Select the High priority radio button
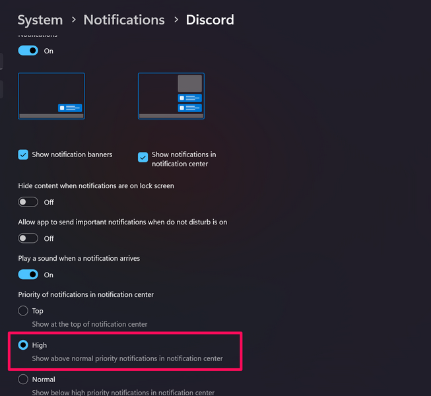The width and height of the screenshot is (431, 396). pos(24,345)
